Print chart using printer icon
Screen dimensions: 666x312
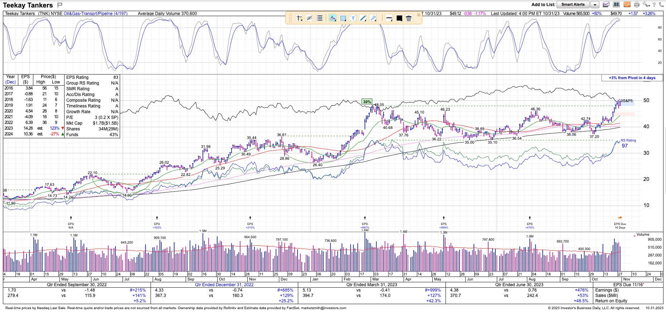(x=637, y=5)
